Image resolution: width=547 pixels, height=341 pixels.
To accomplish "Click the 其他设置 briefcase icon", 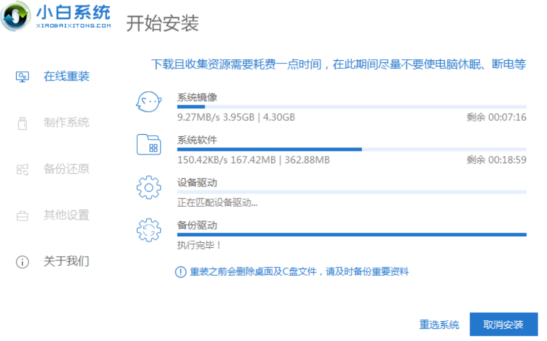I will pos(22,216).
